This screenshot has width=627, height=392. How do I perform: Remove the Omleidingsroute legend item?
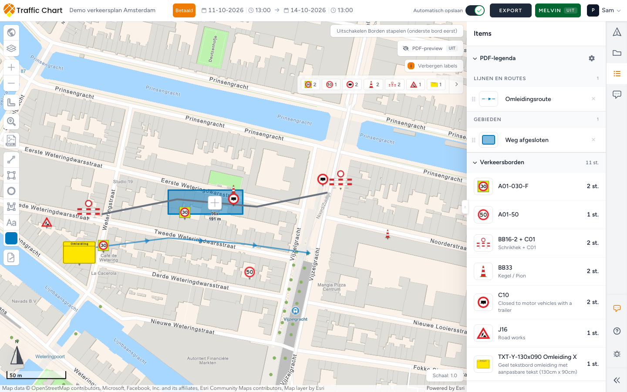point(593,99)
